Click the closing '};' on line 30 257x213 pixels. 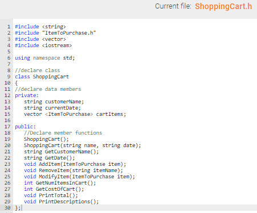pyautogui.click(x=18, y=208)
